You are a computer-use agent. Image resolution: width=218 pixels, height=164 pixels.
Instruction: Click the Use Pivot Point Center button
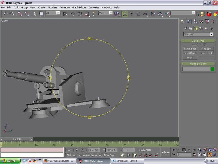117,14
